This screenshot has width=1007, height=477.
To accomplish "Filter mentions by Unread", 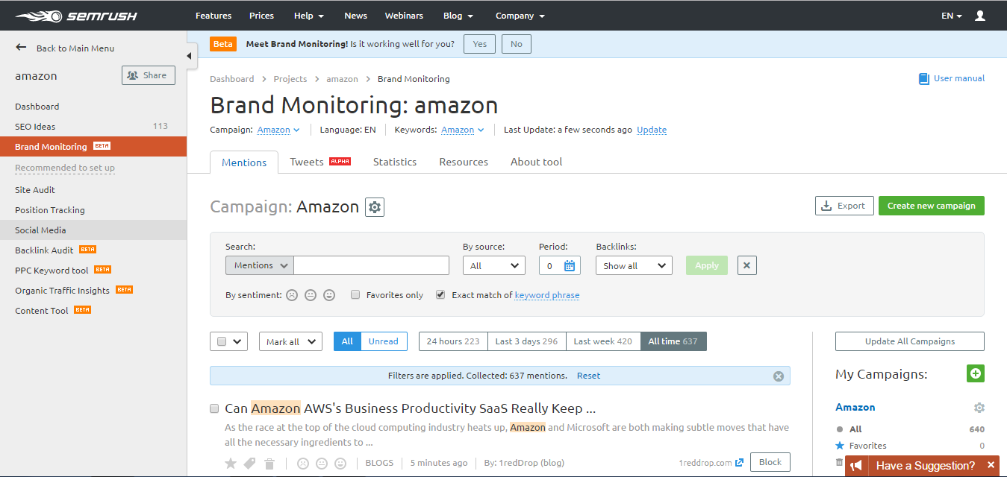I will (x=384, y=341).
